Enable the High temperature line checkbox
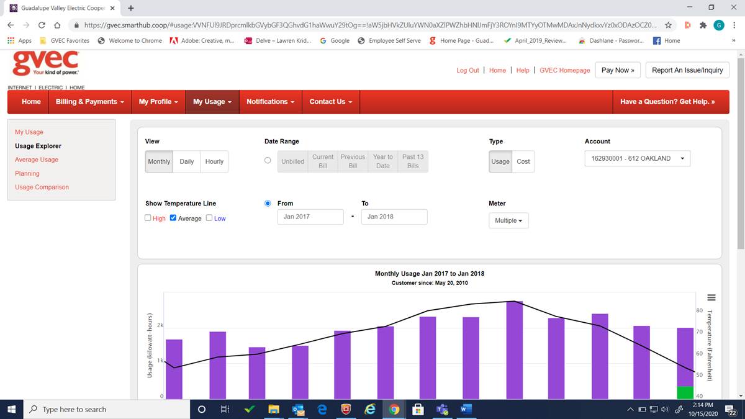This screenshot has height=419, width=745. point(148,218)
